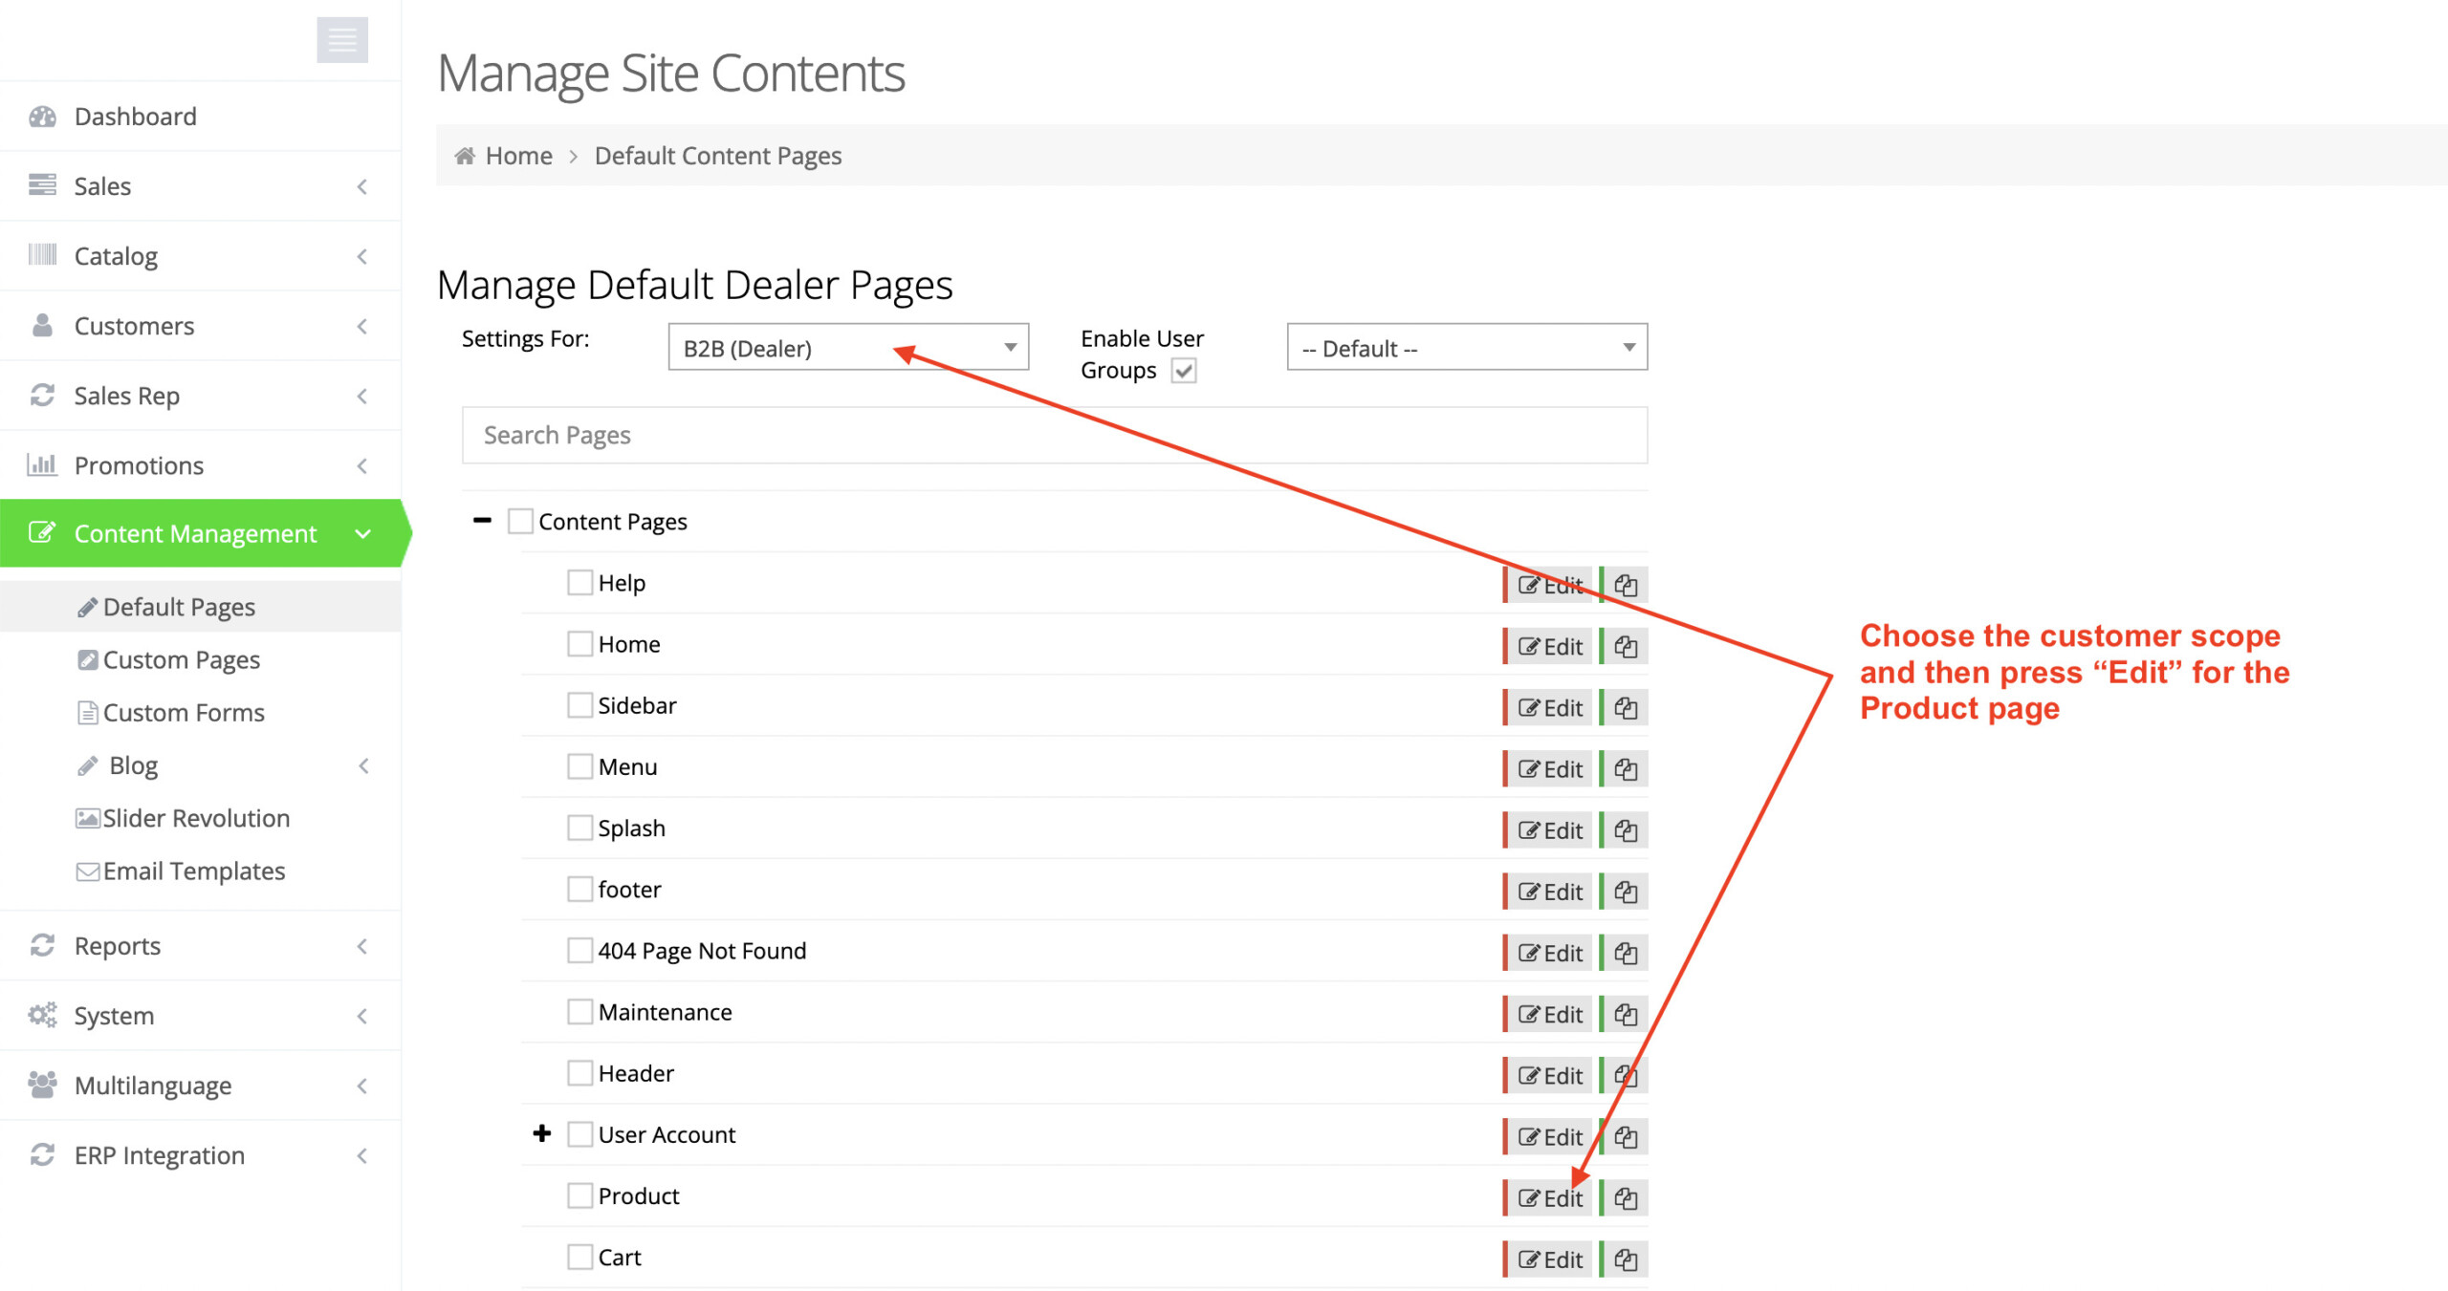This screenshot has height=1291, width=2448.
Task: Edit the footer page
Action: point(1548,892)
